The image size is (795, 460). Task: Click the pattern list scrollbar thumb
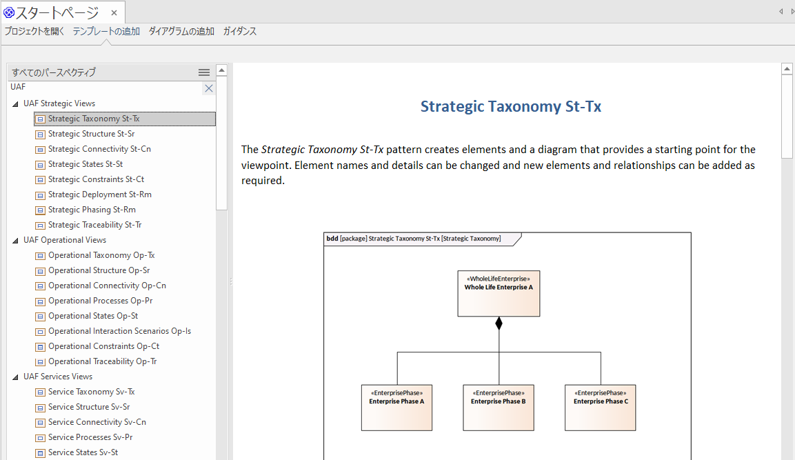pos(221,143)
